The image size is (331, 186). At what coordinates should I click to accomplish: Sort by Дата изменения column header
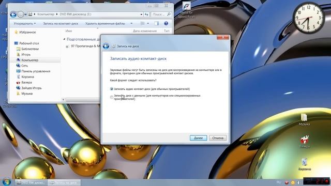click(x=145, y=31)
